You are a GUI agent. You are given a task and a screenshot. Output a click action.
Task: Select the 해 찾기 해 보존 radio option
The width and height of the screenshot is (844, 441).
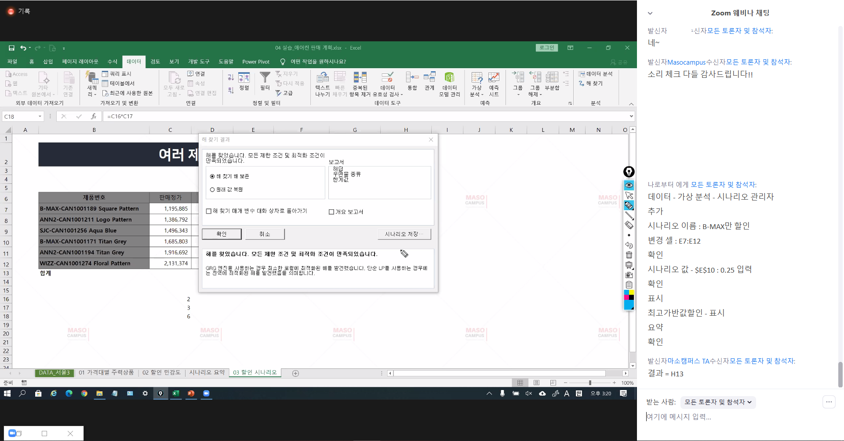click(x=212, y=177)
